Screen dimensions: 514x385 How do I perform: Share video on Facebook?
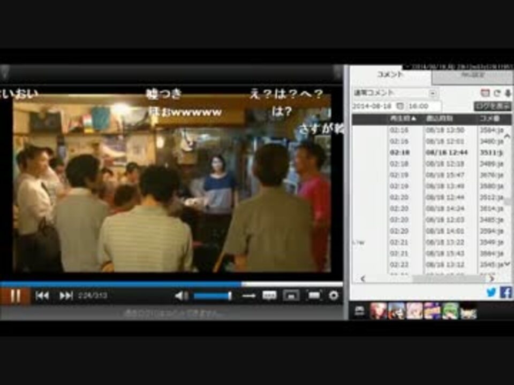coord(506,292)
